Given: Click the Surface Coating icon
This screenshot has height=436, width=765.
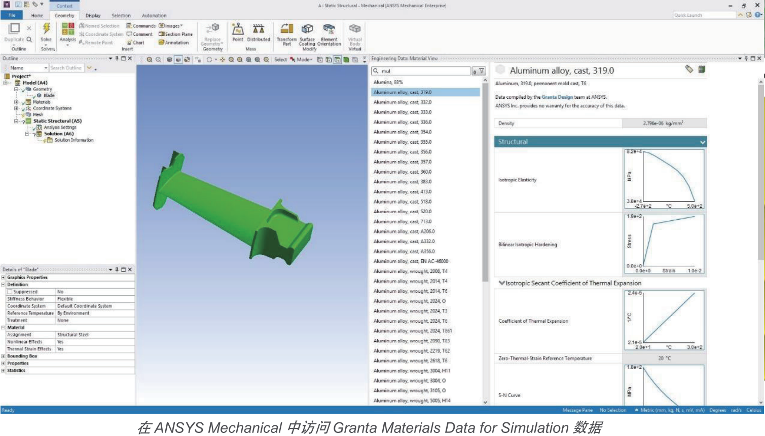Looking at the screenshot, I should pyautogui.click(x=307, y=29).
